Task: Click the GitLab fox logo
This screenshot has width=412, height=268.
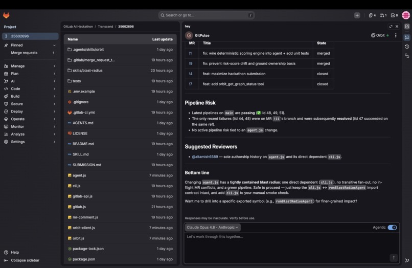Action: point(6,15)
